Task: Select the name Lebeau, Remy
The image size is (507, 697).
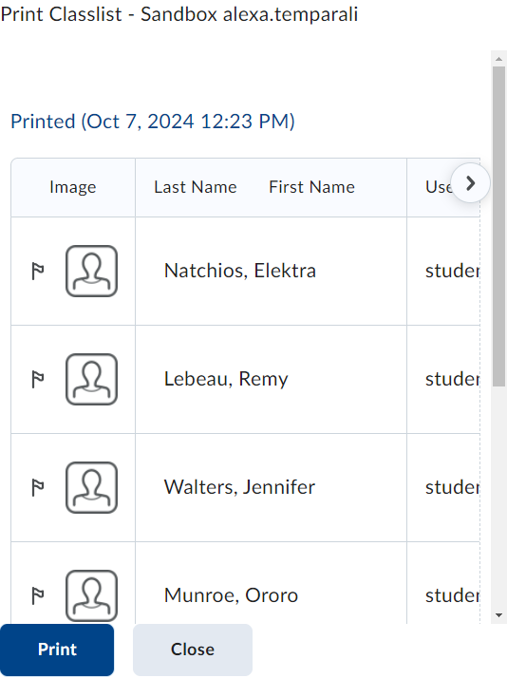Action: tap(226, 379)
